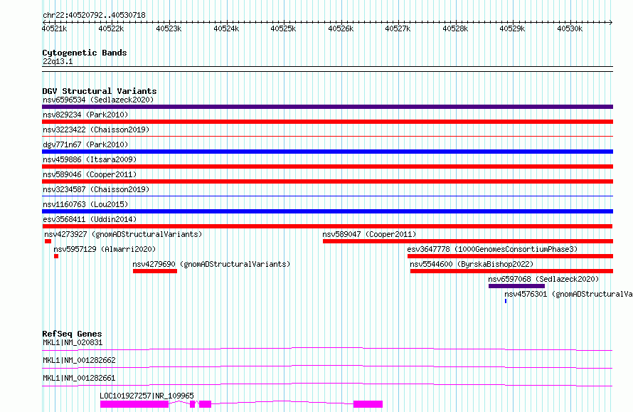This screenshot has width=633, height=412.
Task: Open nsv4279690 (gnomADStructuralVariants) label
Action: click(211, 264)
